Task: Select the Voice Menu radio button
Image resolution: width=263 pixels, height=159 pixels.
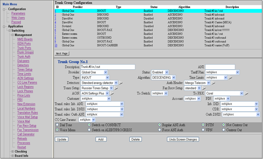Action: (57, 130)
